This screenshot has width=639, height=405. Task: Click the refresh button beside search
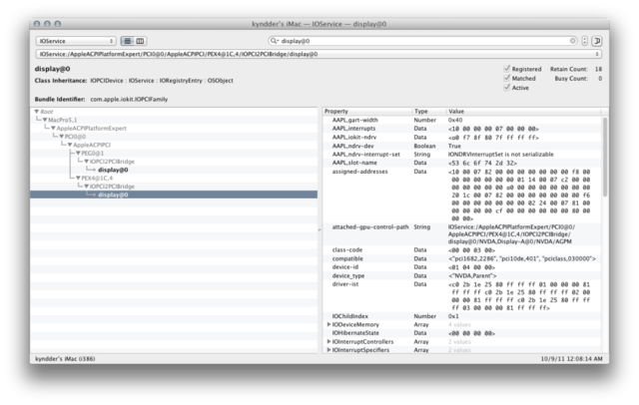coord(583,41)
